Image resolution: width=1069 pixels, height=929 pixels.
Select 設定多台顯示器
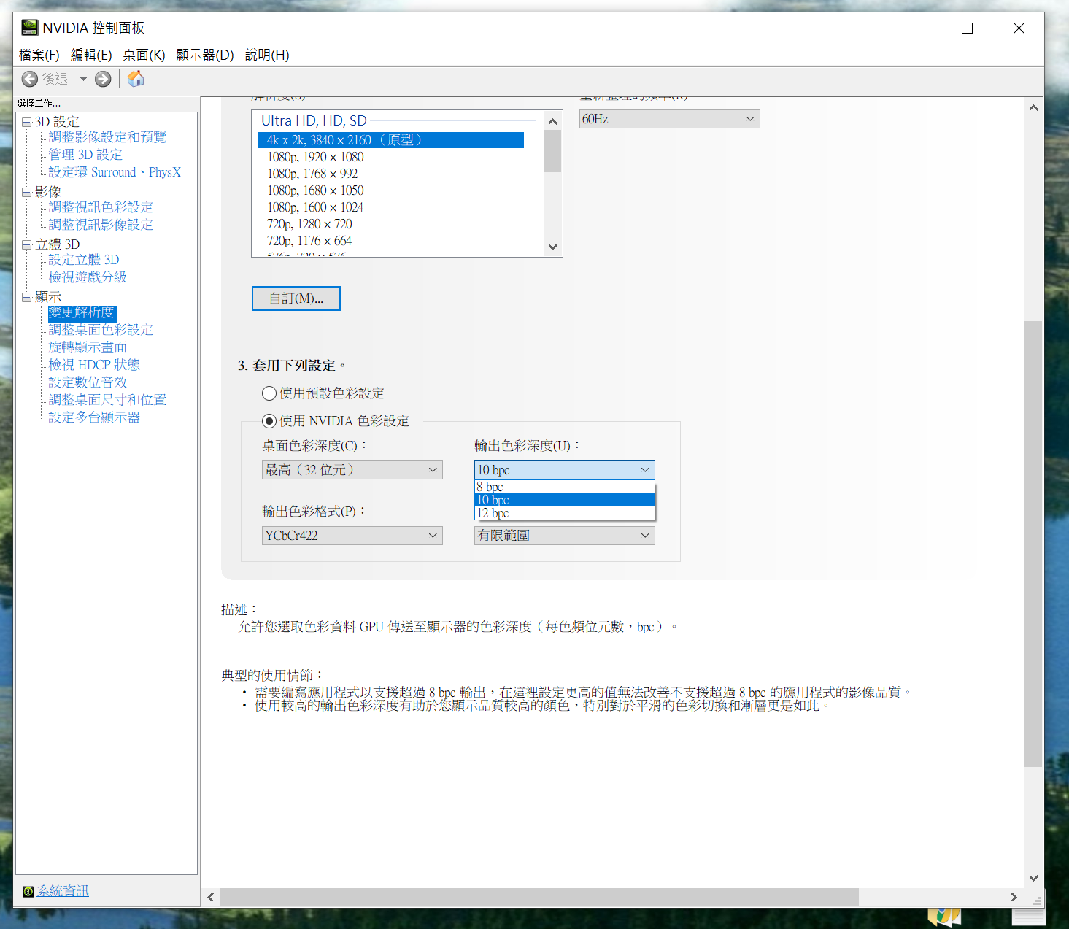coord(94,417)
